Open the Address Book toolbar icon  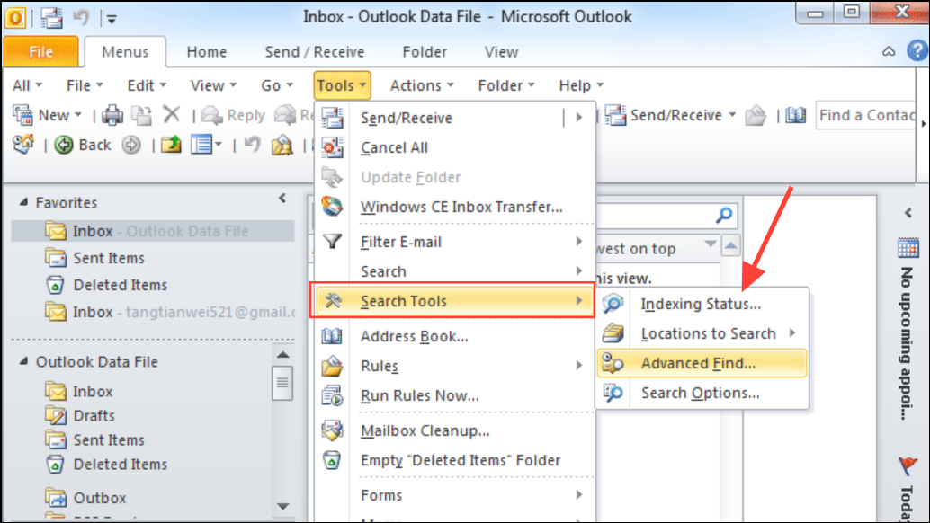[x=796, y=115]
